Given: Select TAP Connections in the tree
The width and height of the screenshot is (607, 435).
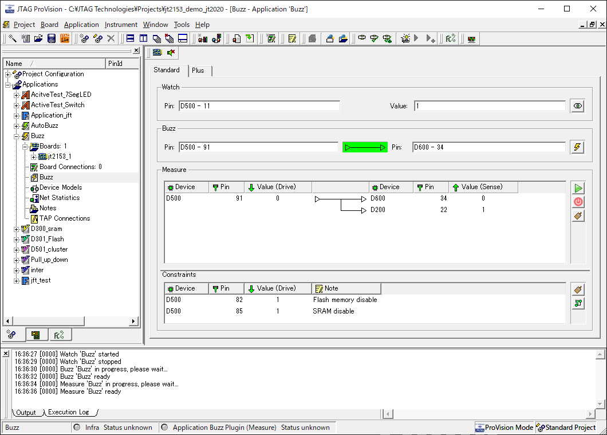Looking at the screenshot, I should tap(65, 218).
